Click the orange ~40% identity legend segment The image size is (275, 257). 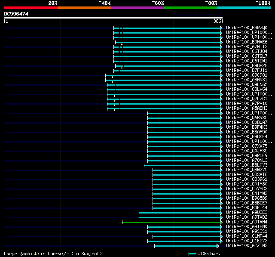pyautogui.click(x=84, y=8)
